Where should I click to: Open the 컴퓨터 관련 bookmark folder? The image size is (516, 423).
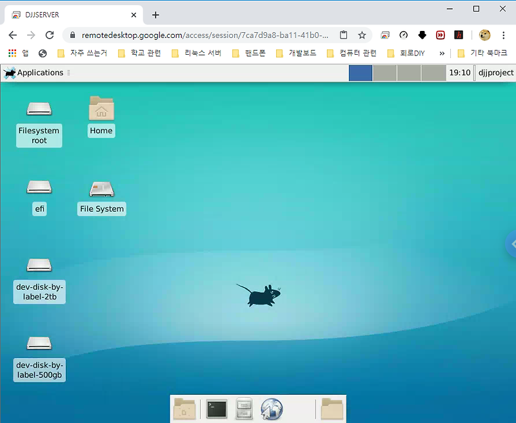click(352, 53)
